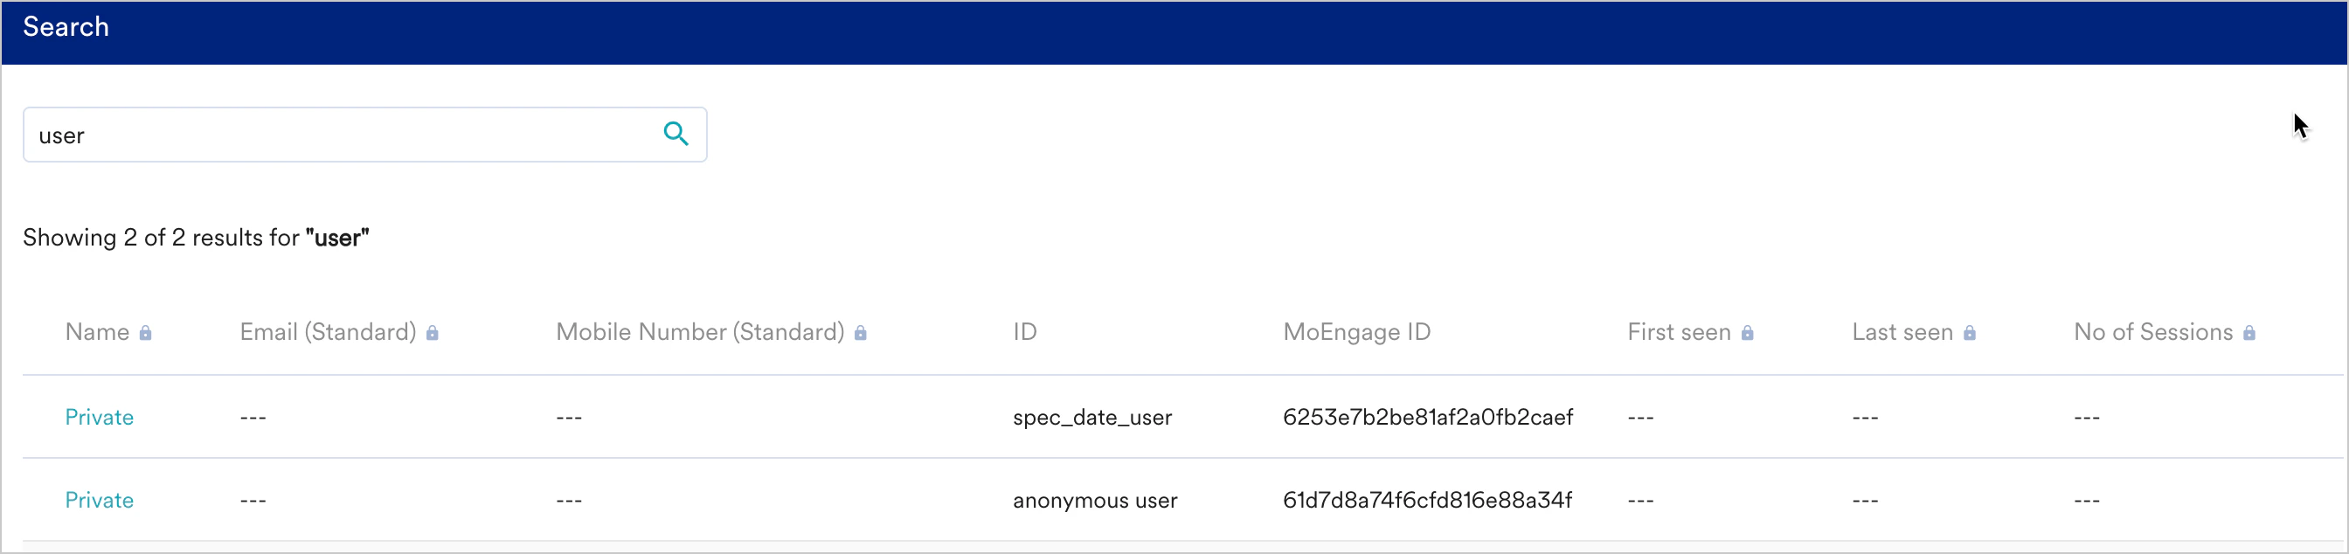Click the lock icon beside the Name column

click(149, 333)
